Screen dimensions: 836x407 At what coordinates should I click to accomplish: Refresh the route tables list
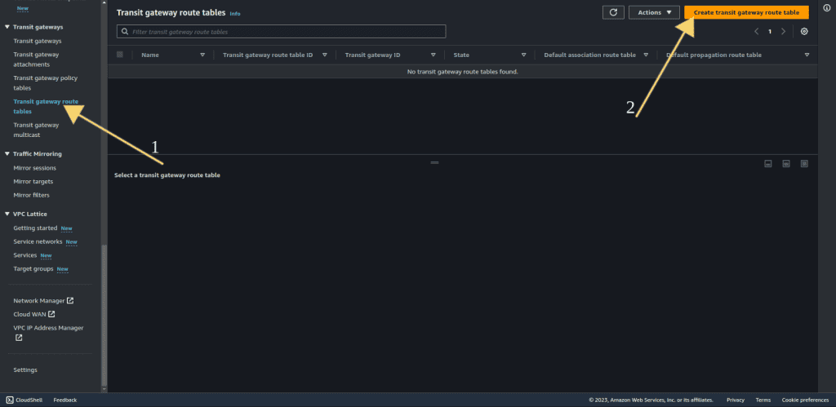tap(613, 12)
